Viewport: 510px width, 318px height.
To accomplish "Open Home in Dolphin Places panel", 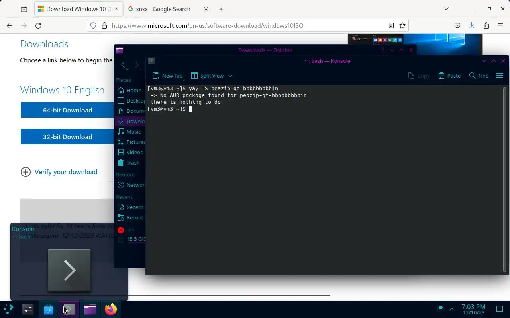I will 129,90.
